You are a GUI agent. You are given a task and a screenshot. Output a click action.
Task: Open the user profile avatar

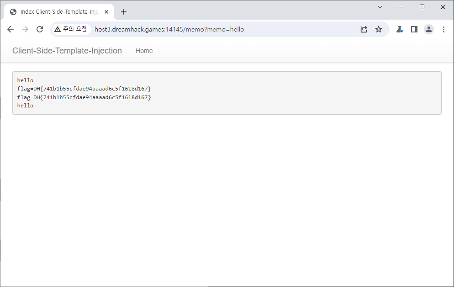pyautogui.click(x=429, y=29)
